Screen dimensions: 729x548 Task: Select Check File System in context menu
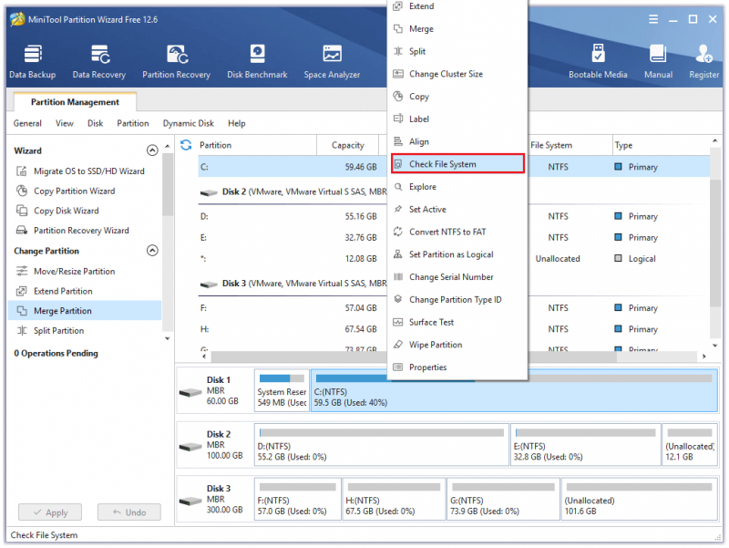458,164
